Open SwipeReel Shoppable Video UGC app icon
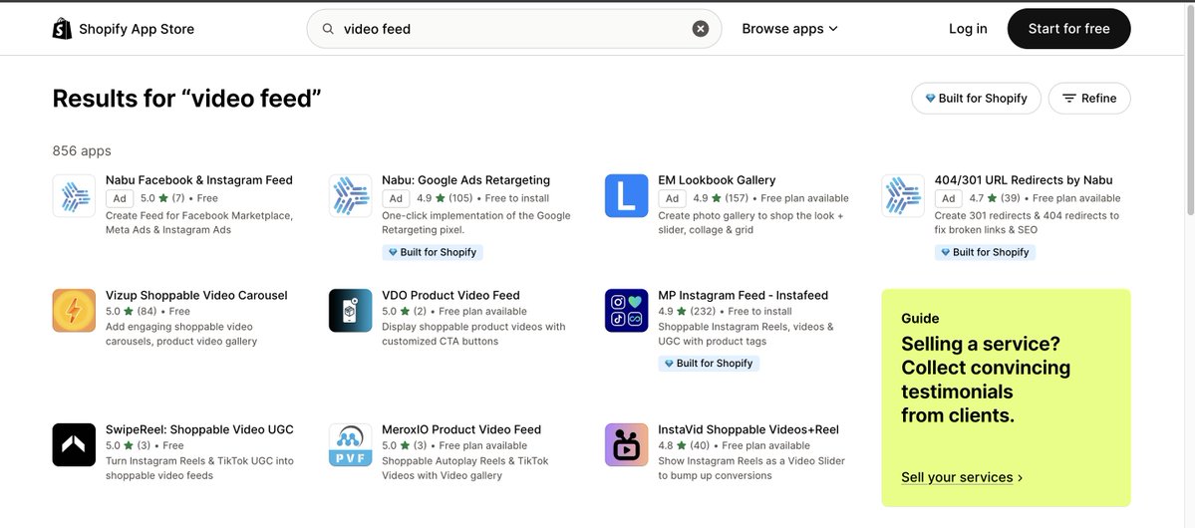The height and width of the screenshot is (528, 1195). (x=74, y=445)
